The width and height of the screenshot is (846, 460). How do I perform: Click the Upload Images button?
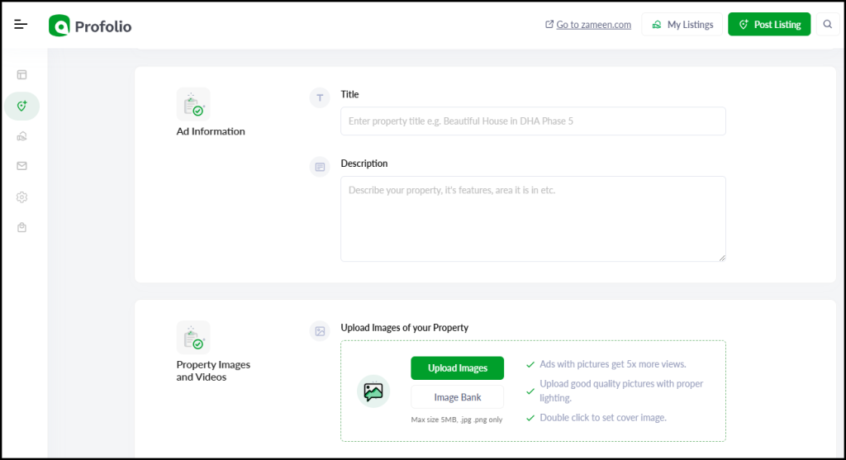pyautogui.click(x=458, y=368)
